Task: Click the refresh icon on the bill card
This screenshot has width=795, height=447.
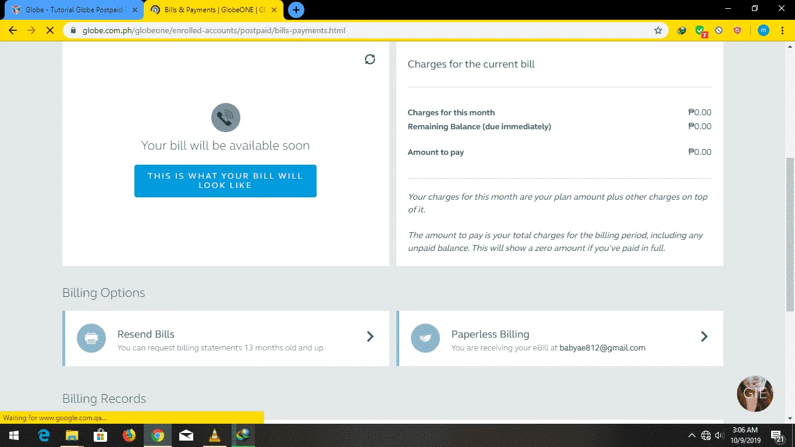Action: [370, 59]
